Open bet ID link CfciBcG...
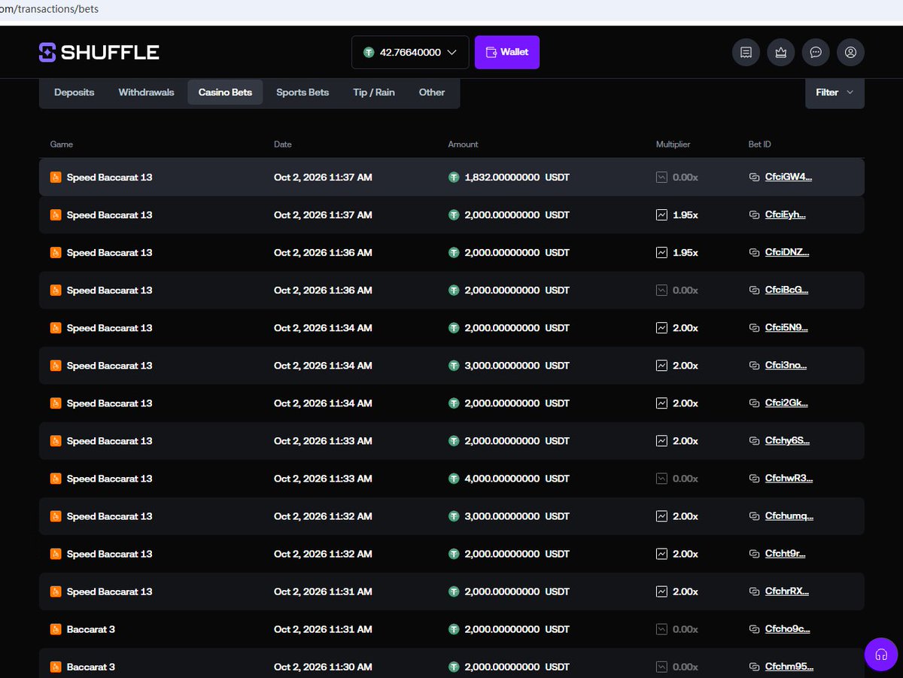 [x=787, y=290]
